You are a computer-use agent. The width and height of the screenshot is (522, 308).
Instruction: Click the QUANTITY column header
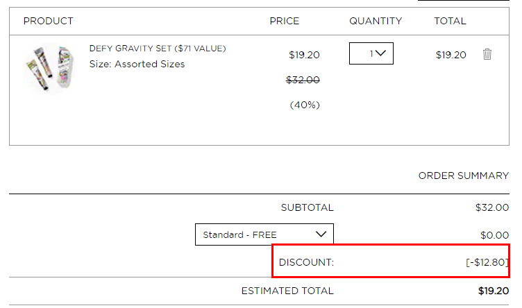376,21
